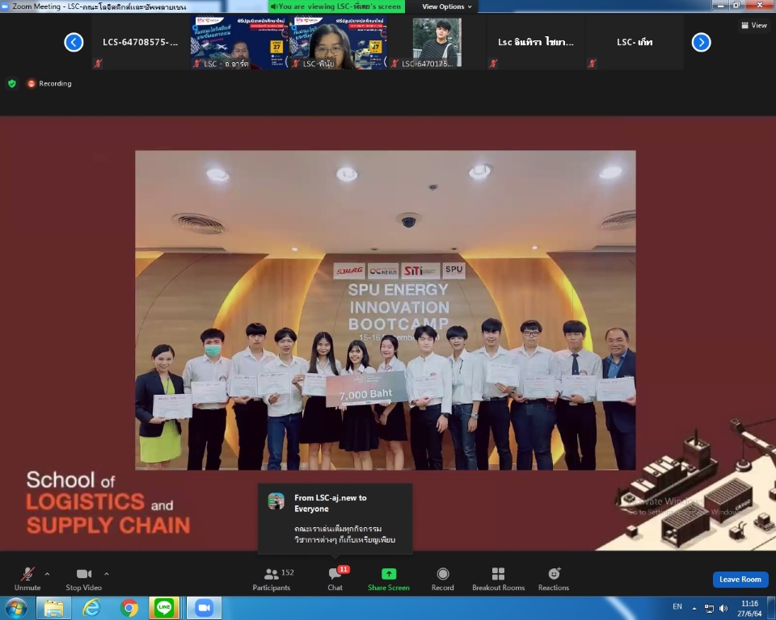This screenshot has height=620, width=776.
Task: Show previous participants with left arrow
Action: tap(74, 43)
